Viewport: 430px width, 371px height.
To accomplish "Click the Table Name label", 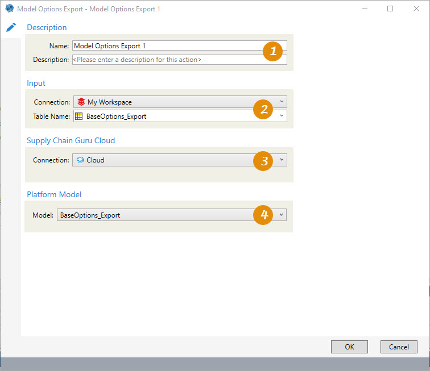I will click(x=52, y=116).
